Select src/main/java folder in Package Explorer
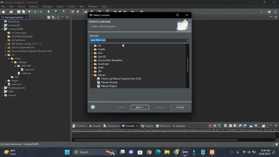Screen dimensions: 279x157 [17, 33]
